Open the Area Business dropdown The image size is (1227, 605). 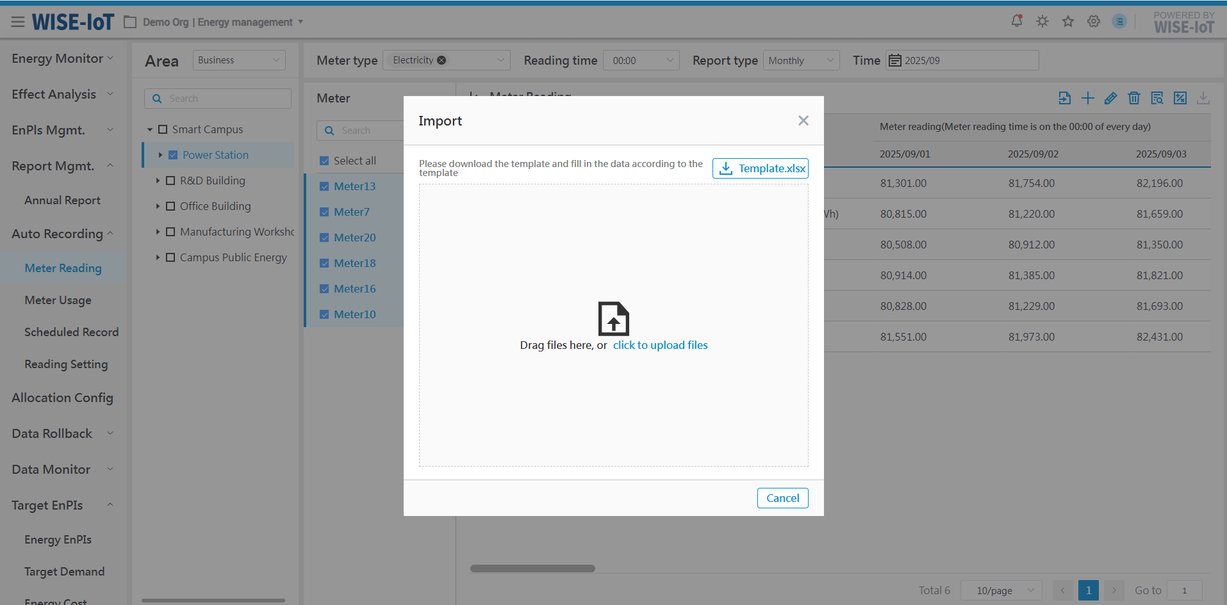238,60
